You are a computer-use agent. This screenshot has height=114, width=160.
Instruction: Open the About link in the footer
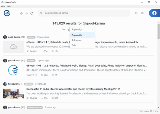pos(147,112)
